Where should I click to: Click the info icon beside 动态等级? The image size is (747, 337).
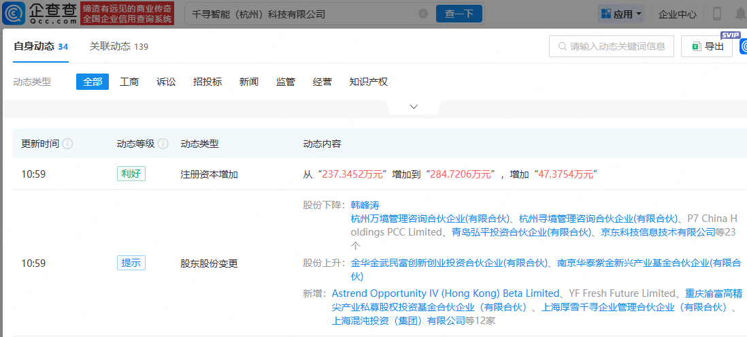point(163,144)
